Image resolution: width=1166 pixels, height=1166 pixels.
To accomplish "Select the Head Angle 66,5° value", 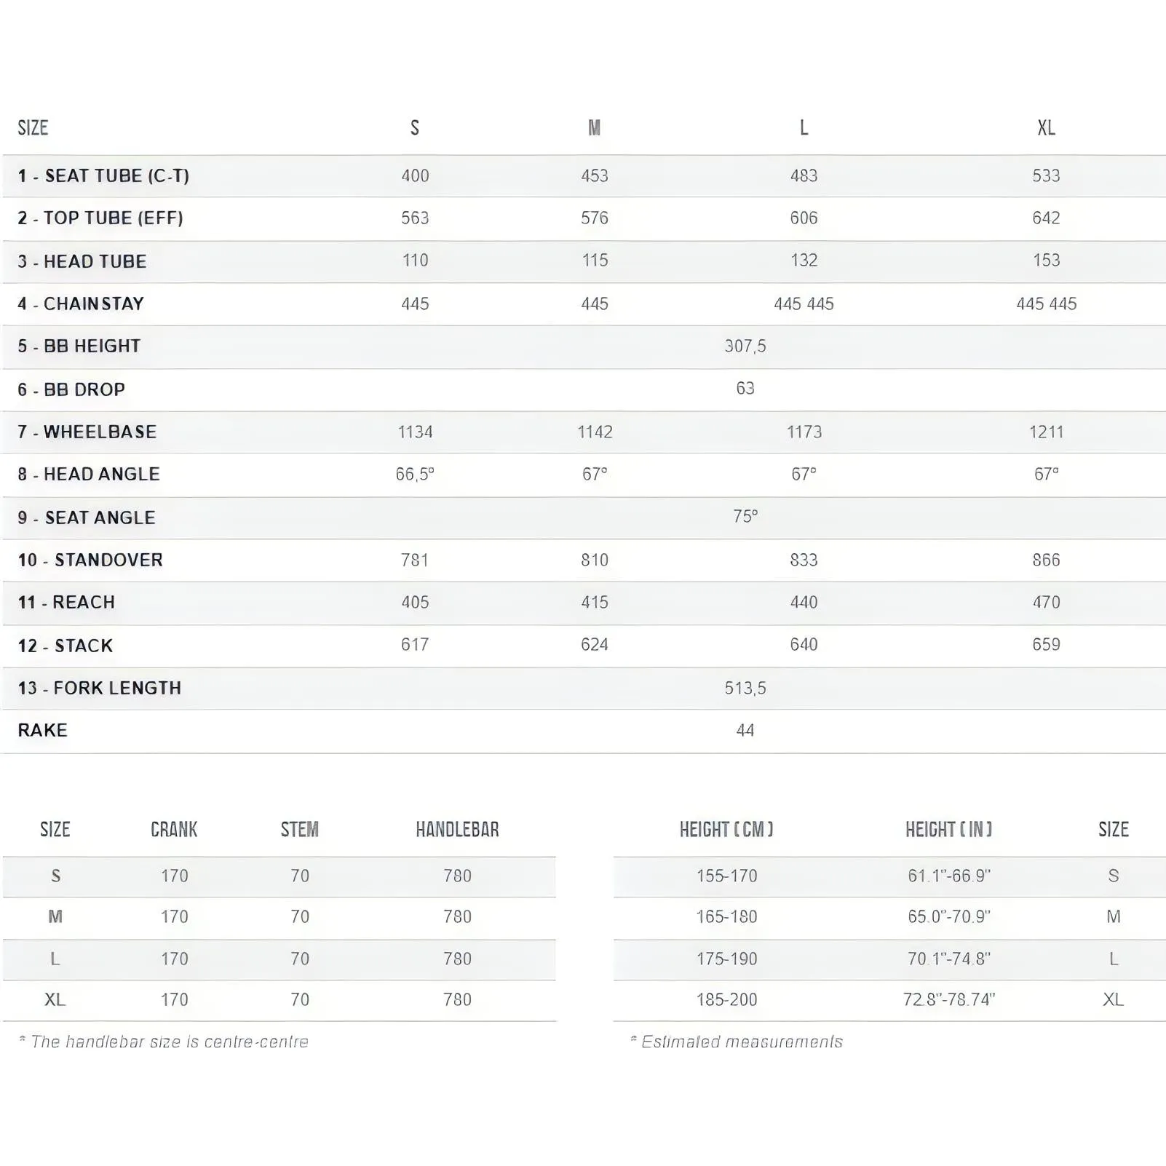I will [x=415, y=475].
